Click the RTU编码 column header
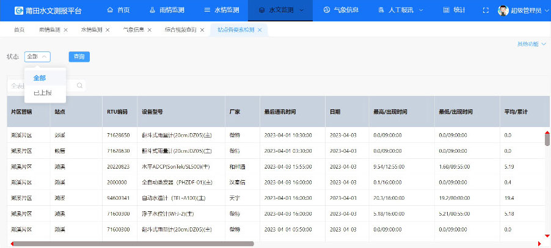 [x=120, y=112]
